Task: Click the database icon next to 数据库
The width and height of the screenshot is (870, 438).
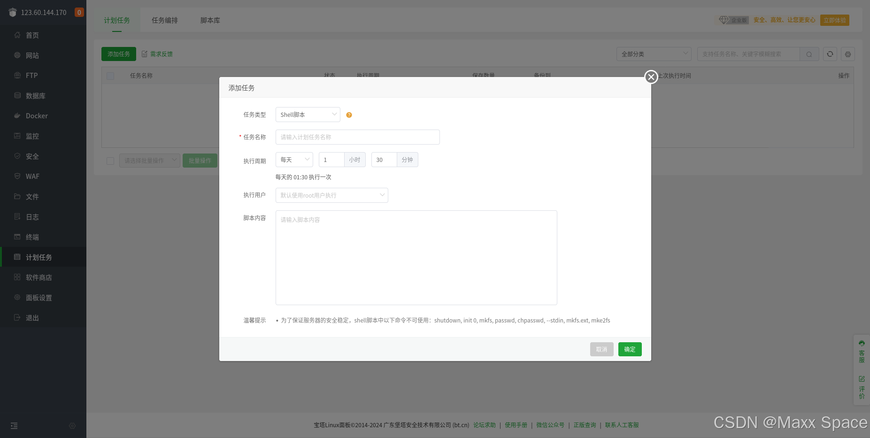Action: [17, 95]
